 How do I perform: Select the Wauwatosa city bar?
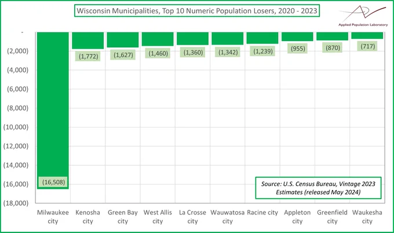pyautogui.click(x=227, y=38)
